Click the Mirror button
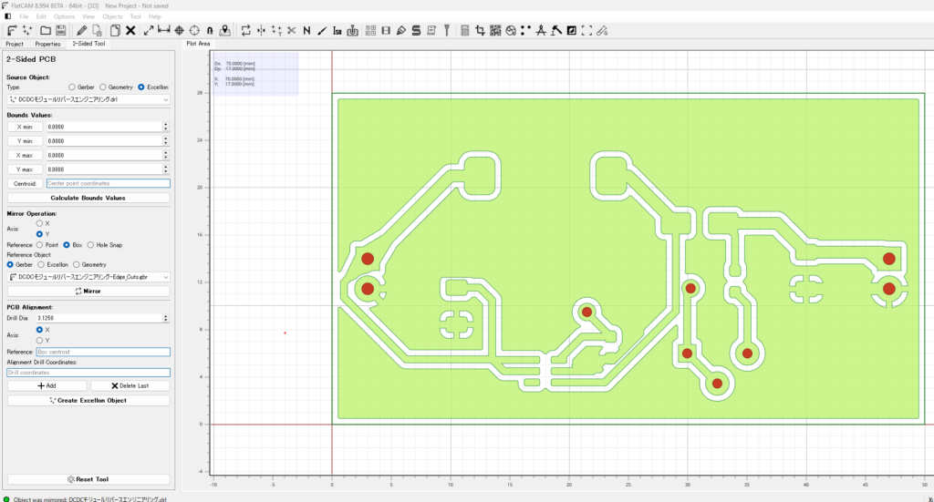The image size is (934, 502). click(88, 292)
